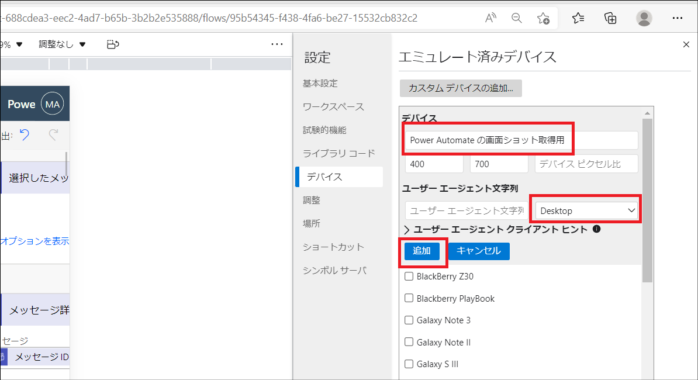Check the Blackberry PlayBook checkbox
This screenshot has height=380, width=698.
409,298
